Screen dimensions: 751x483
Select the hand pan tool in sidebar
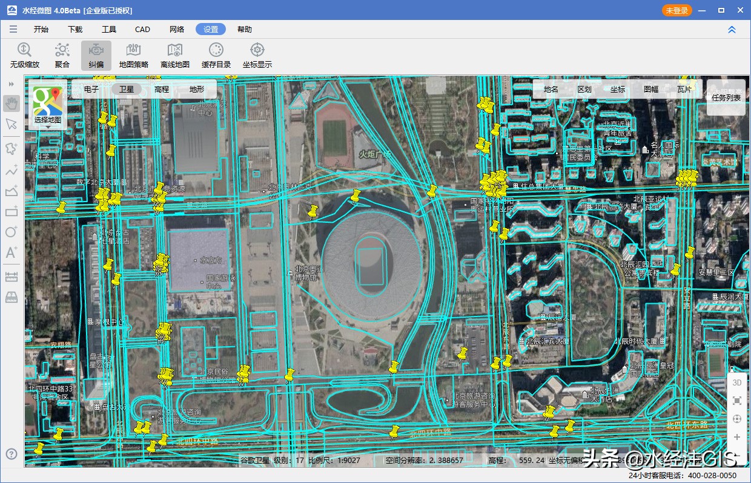click(x=12, y=103)
